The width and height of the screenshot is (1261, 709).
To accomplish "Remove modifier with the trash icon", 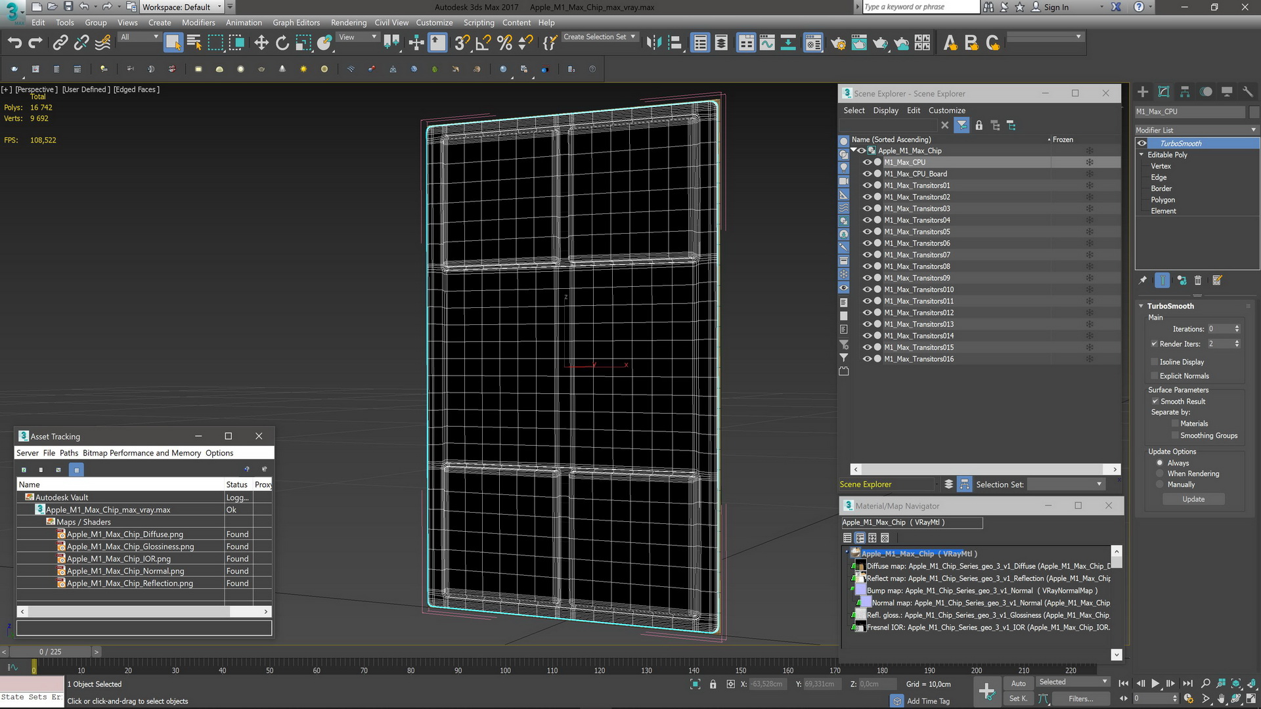I will point(1198,280).
